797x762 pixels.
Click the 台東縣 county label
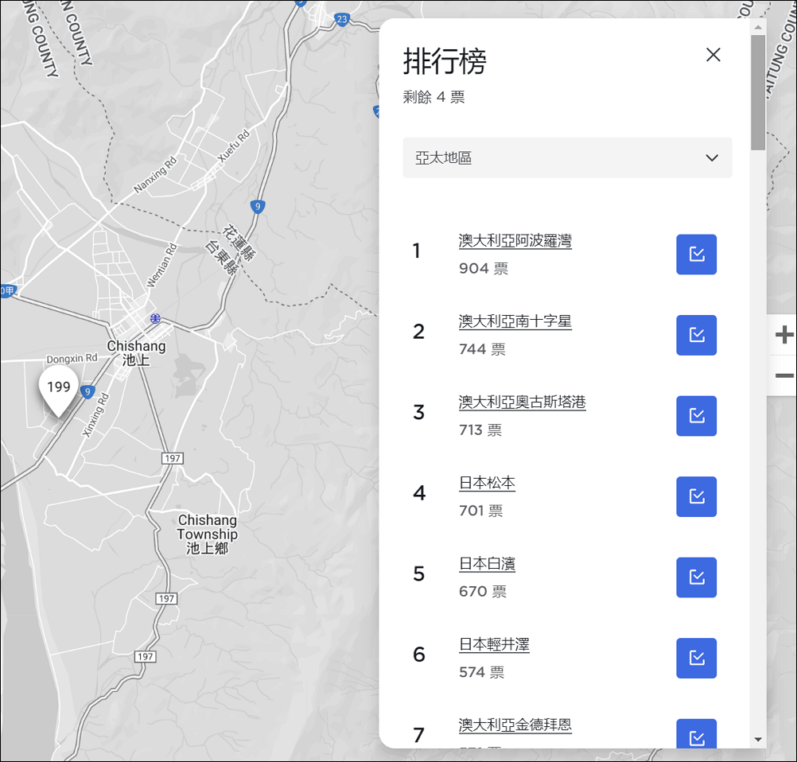pyautogui.click(x=221, y=257)
